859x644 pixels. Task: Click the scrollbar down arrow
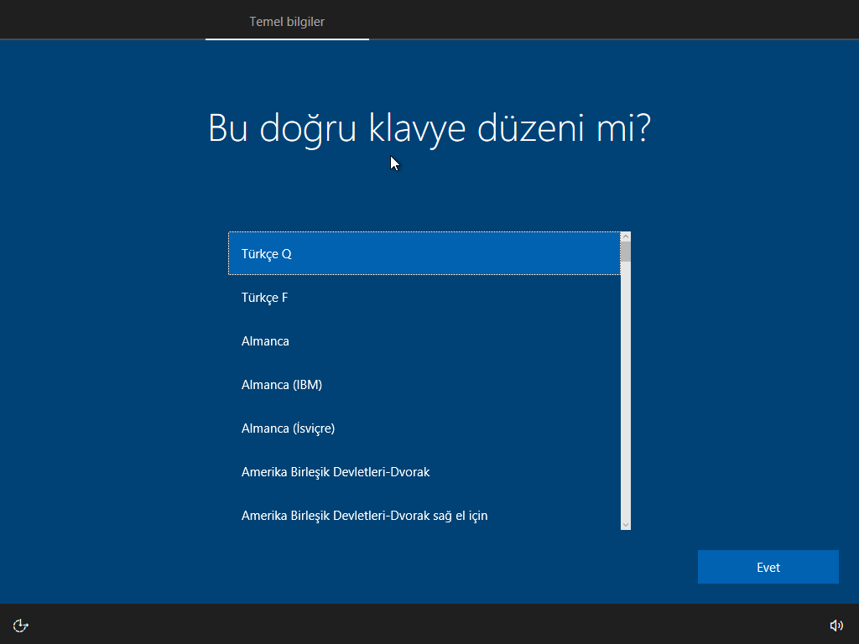pyautogui.click(x=625, y=524)
